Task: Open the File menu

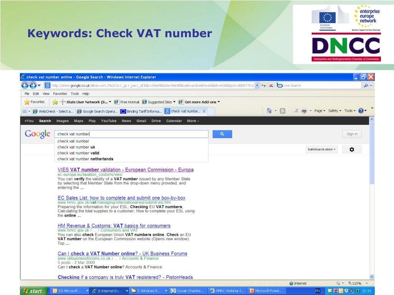Action: tap(27, 94)
